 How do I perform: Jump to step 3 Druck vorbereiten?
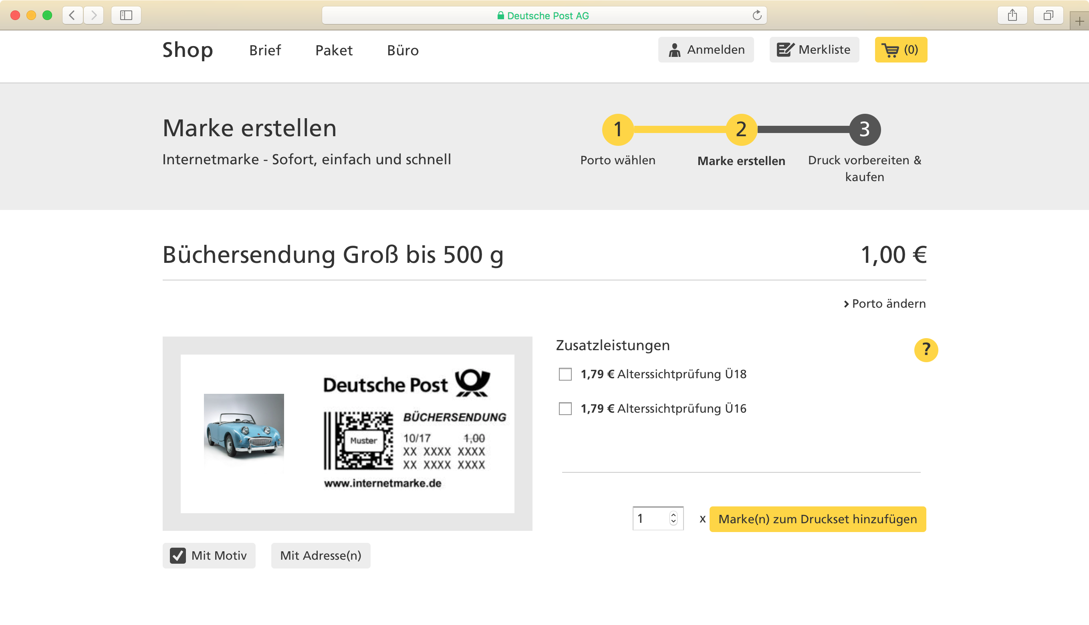(x=865, y=129)
